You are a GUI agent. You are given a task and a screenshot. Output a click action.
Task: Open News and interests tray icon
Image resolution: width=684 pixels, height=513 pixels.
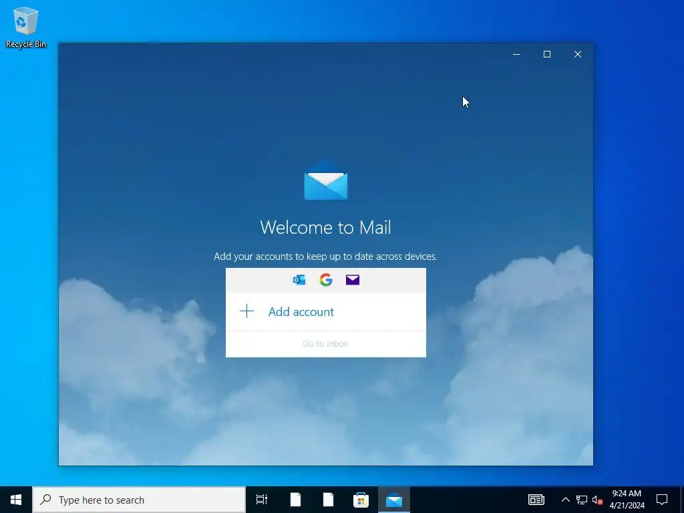click(x=536, y=500)
